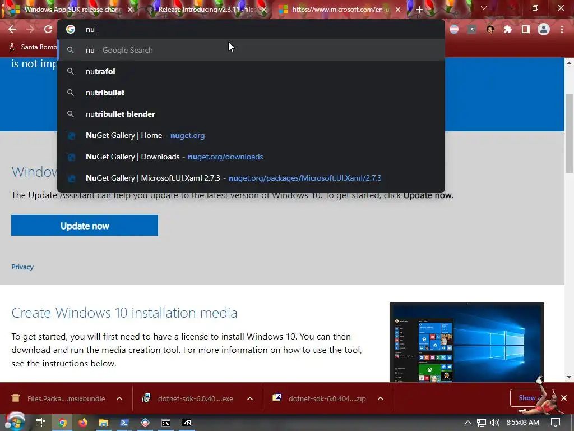Reload the current page

48,29
